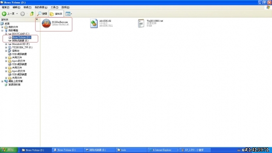The image size is (272, 153).
Task: Open the Back button history dropdown arrow
Action: 17,14
